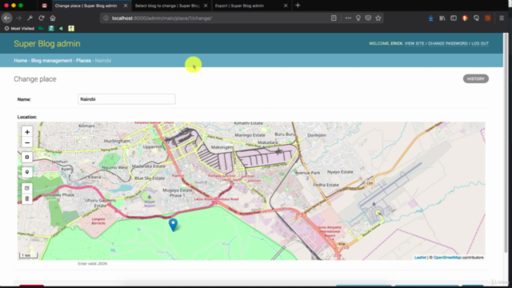Viewport: 512px width, 288px height.
Task: Open Firefox hamburger menu
Action: (502, 18)
